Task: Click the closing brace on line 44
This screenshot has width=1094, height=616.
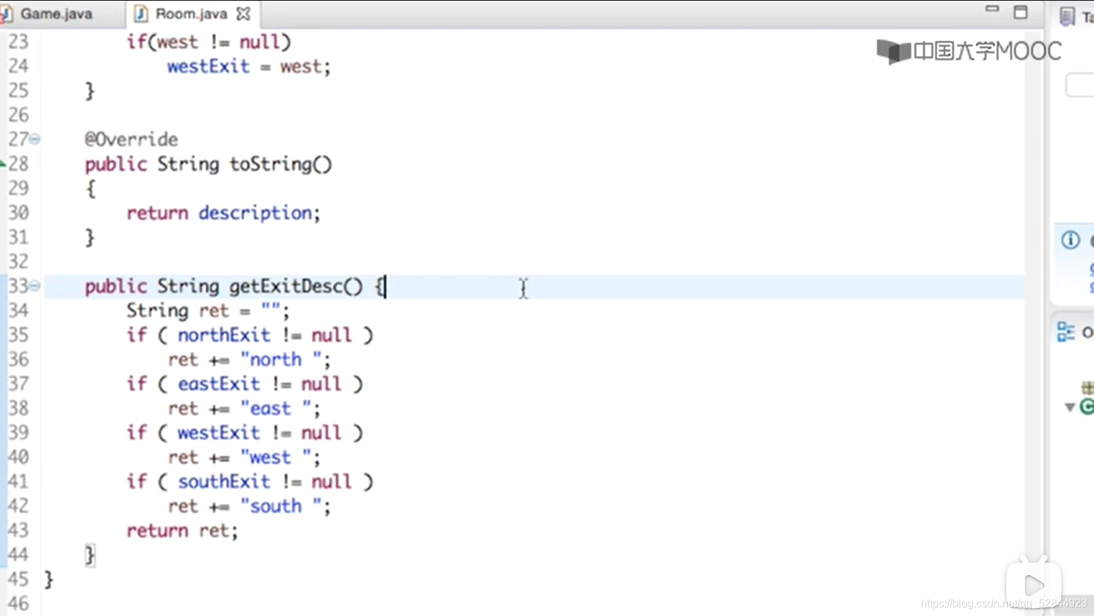Action: pos(90,555)
